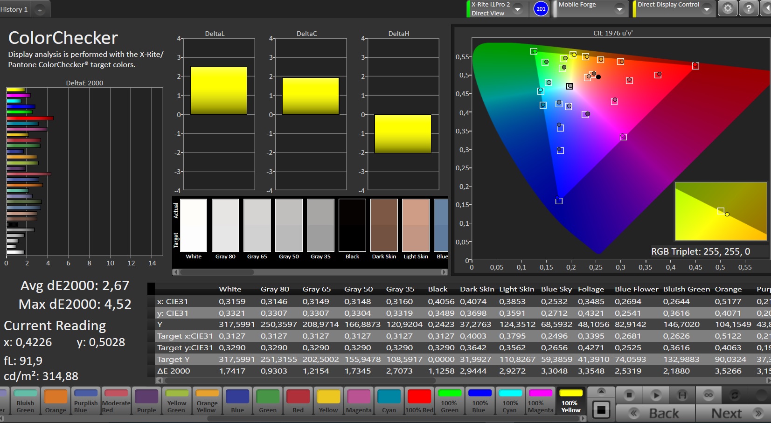771x423 pixels.
Task: Expand the Direct Display Control dropdown
Action: (x=707, y=9)
